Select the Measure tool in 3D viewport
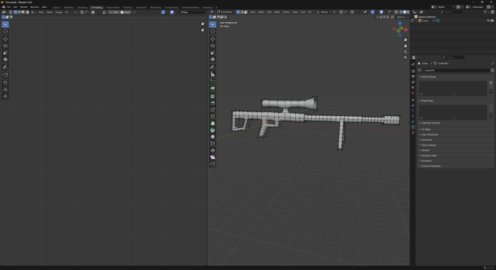This screenshot has width=496, height=270. [x=213, y=74]
